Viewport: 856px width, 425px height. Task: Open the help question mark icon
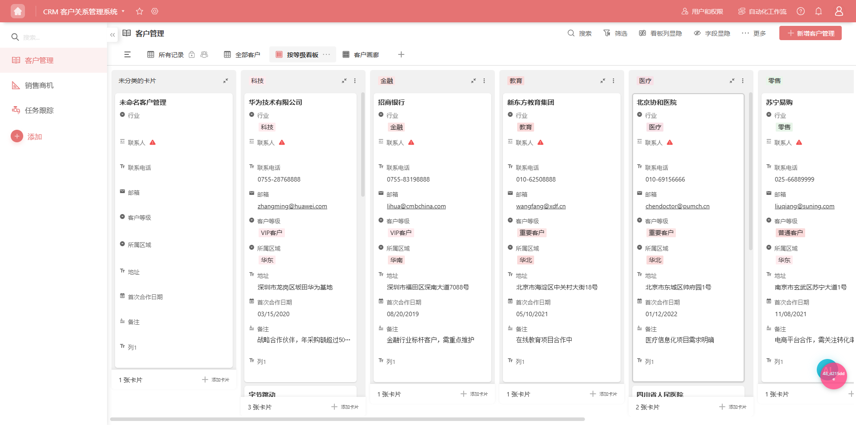801,11
